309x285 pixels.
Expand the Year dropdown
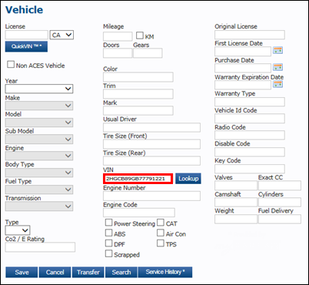(x=39, y=89)
